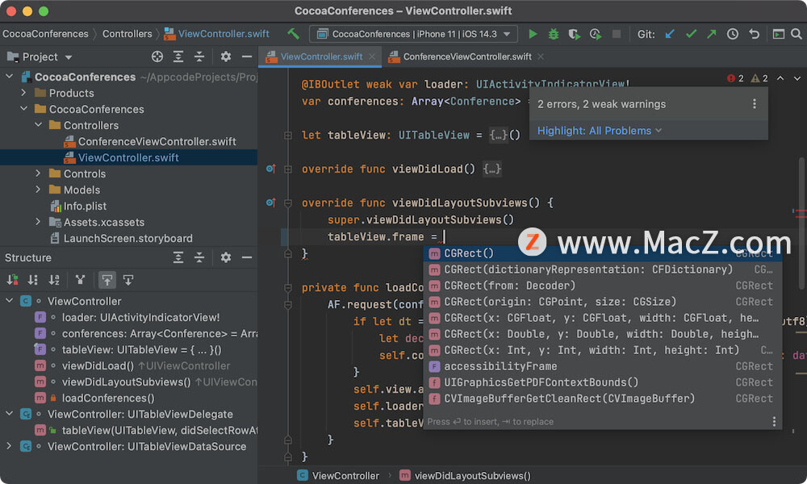
Task: Go to next highlighted error arrow
Action: (x=797, y=78)
